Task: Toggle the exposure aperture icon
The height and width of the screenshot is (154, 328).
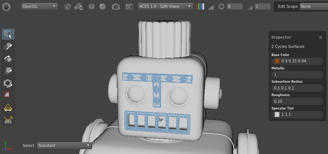Action: [221, 6]
